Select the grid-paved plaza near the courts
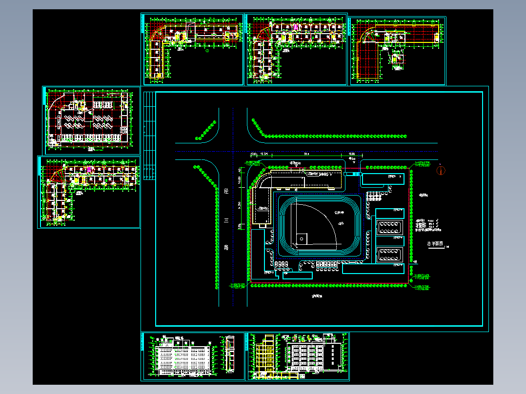This screenshot has width=526, height=394. (374, 196)
